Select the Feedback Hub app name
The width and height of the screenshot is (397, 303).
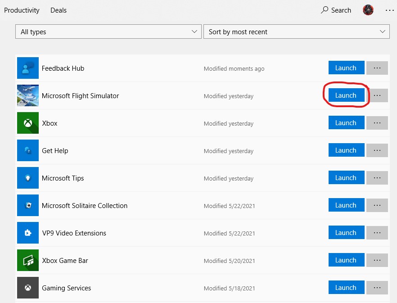coord(63,68)
